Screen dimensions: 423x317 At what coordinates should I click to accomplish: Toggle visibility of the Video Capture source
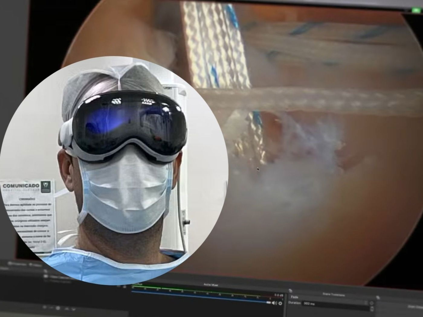tap(45, 276)
